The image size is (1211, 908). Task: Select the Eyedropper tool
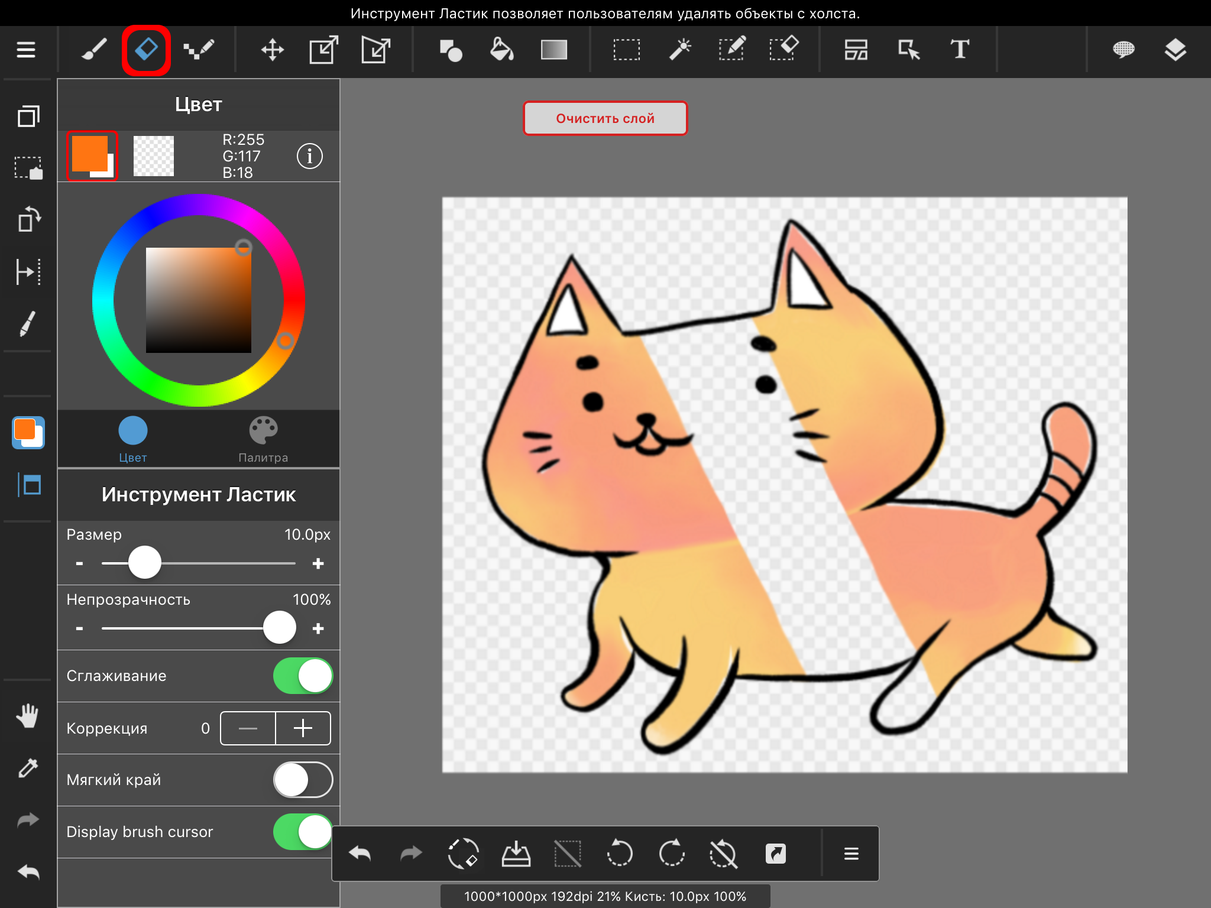coord(26,768)
